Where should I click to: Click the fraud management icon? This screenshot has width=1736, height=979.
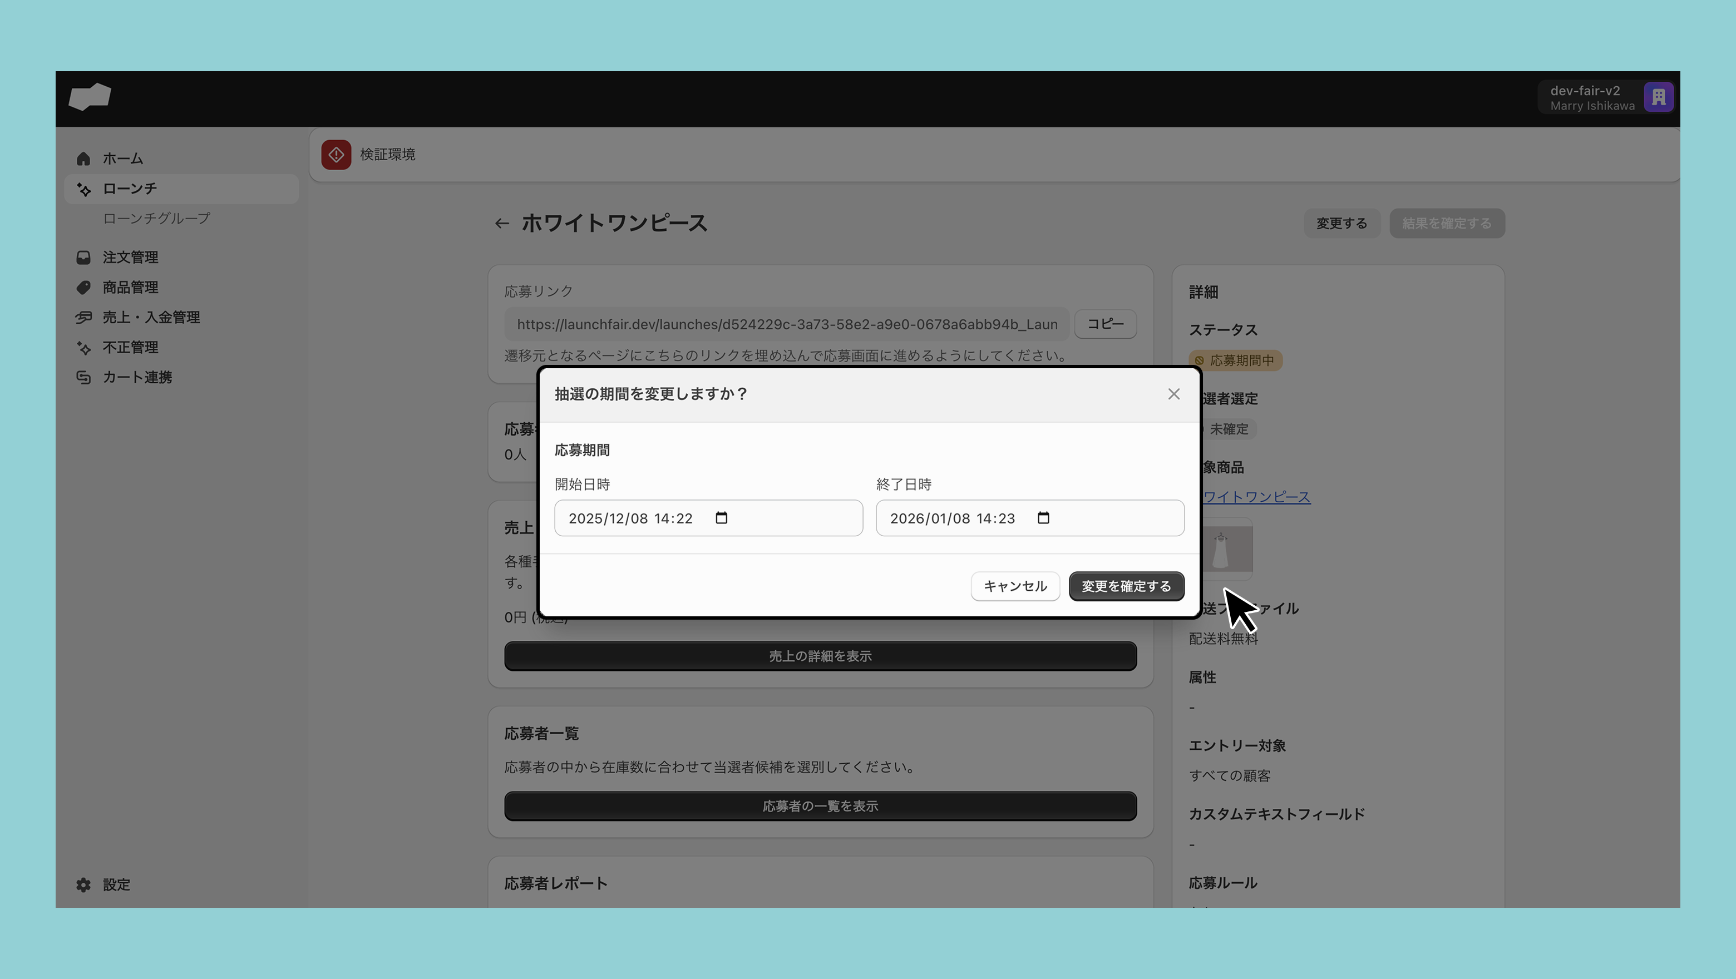(83, 348)
